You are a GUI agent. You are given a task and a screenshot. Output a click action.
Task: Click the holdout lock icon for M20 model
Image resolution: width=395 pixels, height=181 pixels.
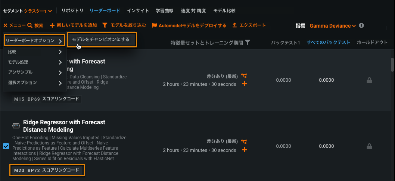[369, 146]
